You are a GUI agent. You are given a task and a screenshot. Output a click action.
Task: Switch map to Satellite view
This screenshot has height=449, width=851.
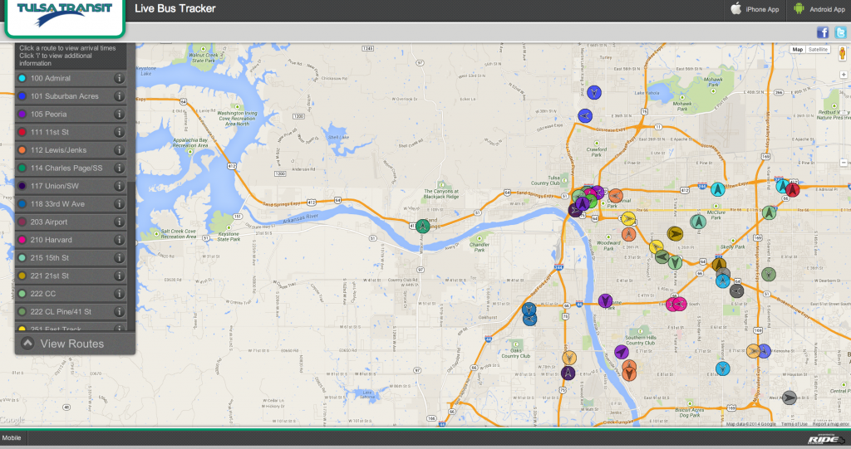click(819, 50)
